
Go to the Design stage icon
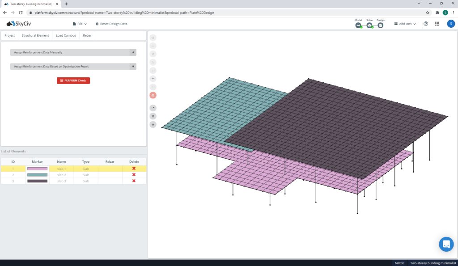(x=381, y=25)
